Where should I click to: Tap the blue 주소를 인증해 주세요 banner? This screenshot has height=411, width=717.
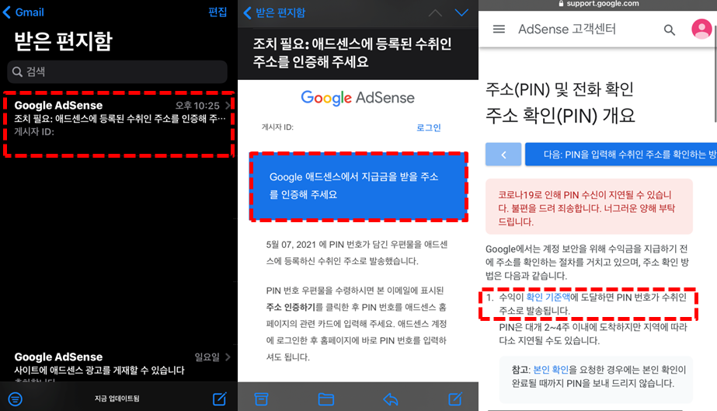pos(359,186)
